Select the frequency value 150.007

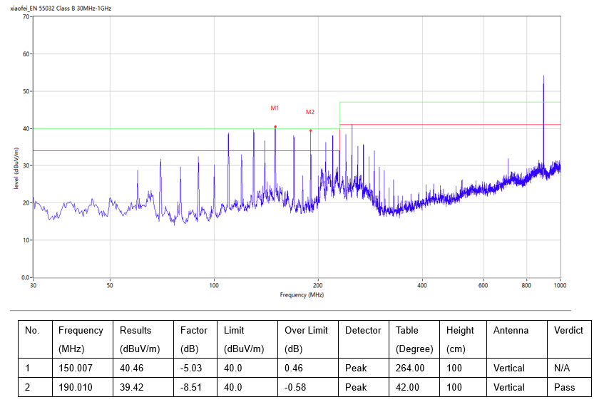pos(76,368)
